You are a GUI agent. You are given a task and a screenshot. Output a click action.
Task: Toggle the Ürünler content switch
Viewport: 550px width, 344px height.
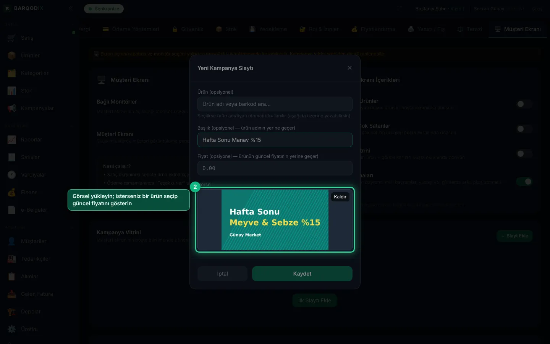[524, 104]
